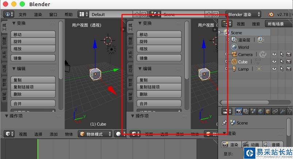
Task: Click the 镜像 button in right tool shelf
Action: tap(159, 58)
